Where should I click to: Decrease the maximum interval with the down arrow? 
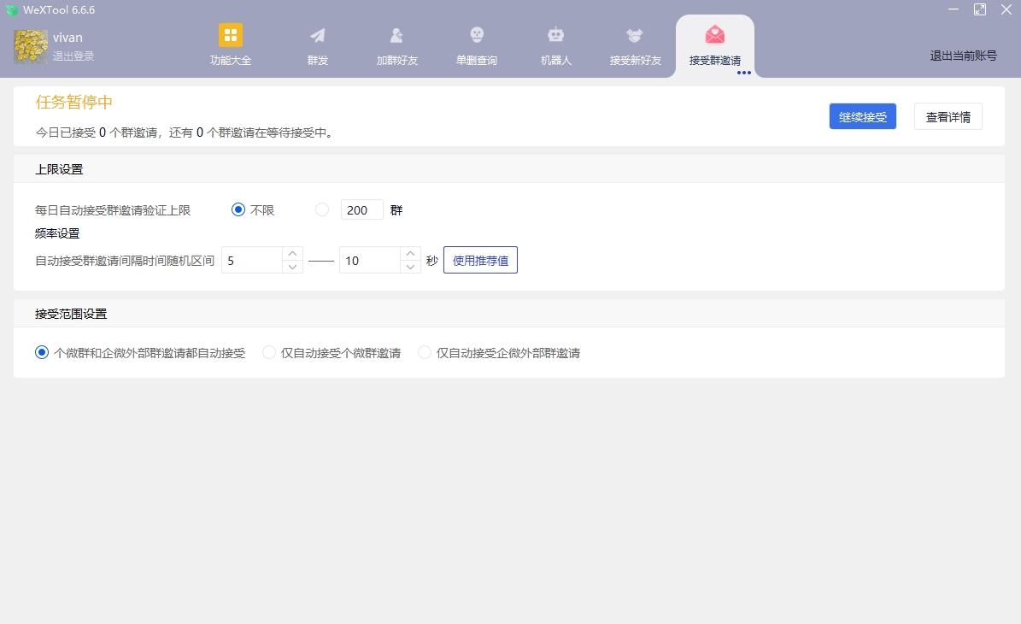[409, 266]
